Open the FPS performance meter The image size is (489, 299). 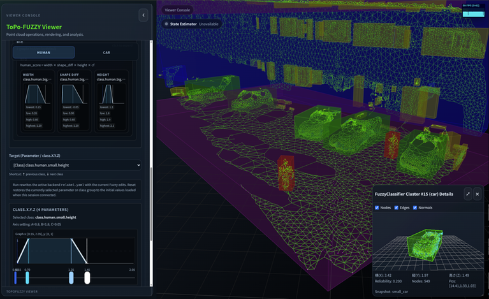(473, 11)
